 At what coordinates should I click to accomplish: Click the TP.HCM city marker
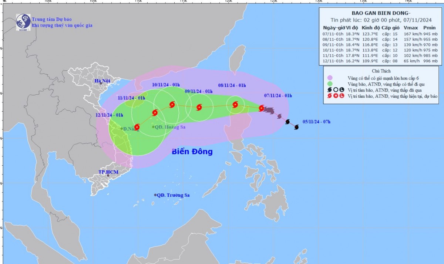tap(108, 175)
